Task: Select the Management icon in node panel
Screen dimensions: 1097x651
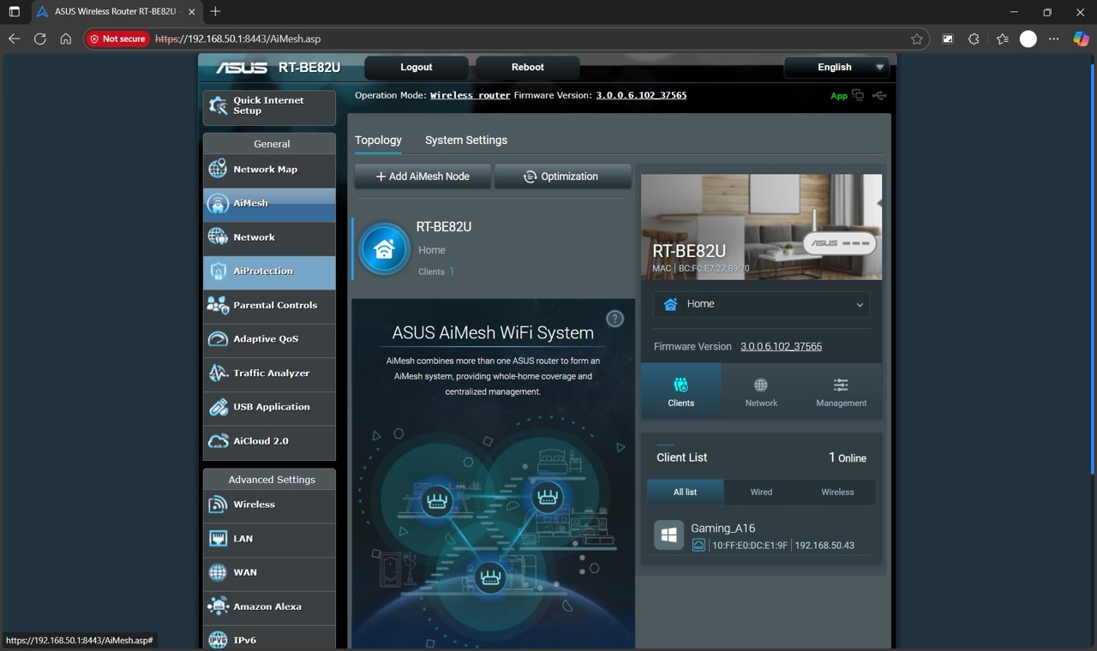Action: (841, 385)
